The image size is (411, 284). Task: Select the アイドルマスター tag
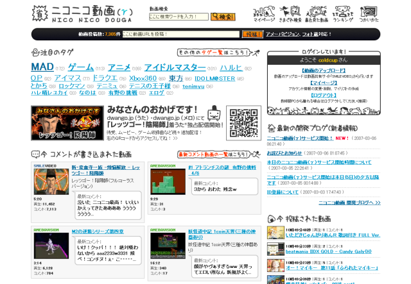(175, 67)
